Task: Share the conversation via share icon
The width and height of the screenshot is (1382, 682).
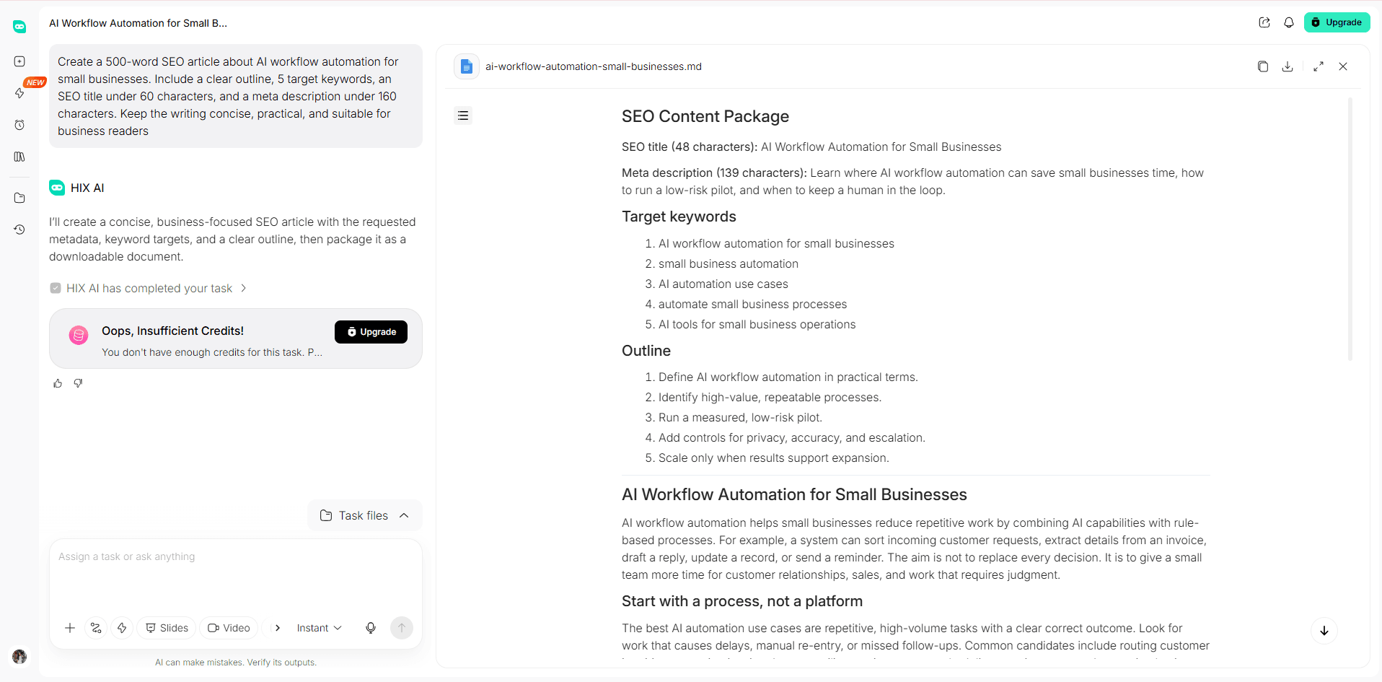Action: (1264, 22)
